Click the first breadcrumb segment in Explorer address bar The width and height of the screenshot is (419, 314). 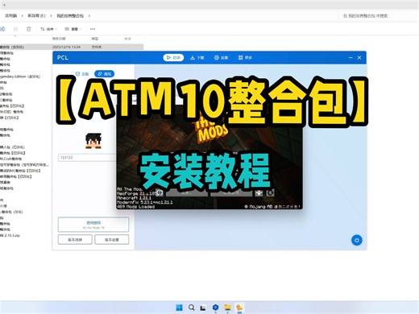[11, 16]
